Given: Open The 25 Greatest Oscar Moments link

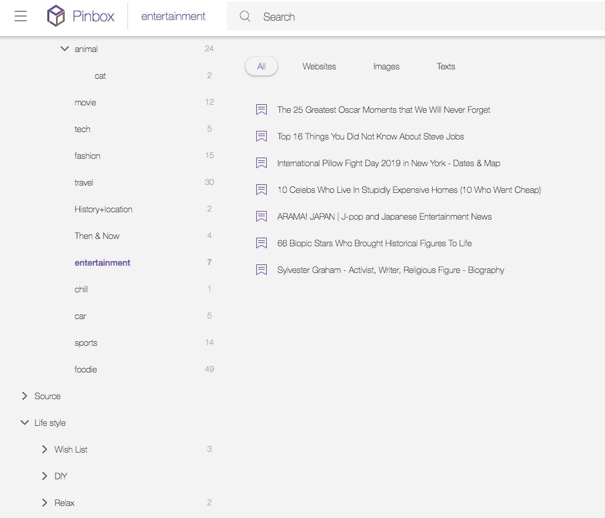Looking at the screenshot, I should coord(384,109).
